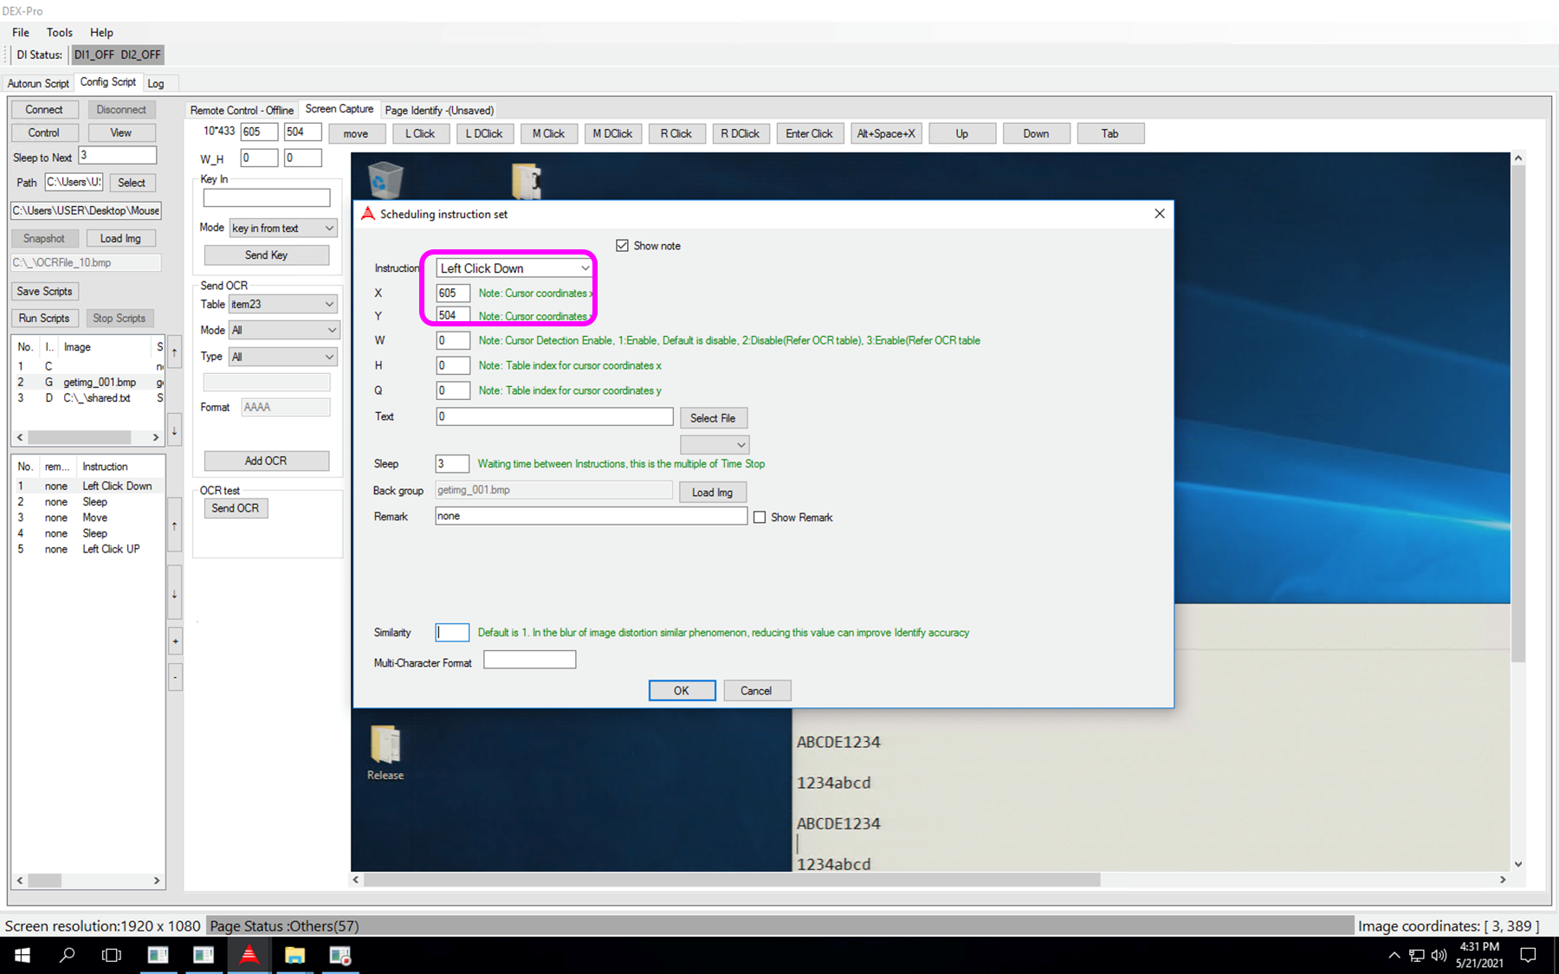Expand the Send OCR Mode dropdown
Image resolution: width=1559 pixels, height=974 pixels.
click(x=283, y=330)
